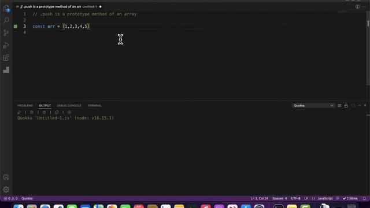Open the Source Control view
Viewport: 370px width, 208px height.
click(6, 33)
